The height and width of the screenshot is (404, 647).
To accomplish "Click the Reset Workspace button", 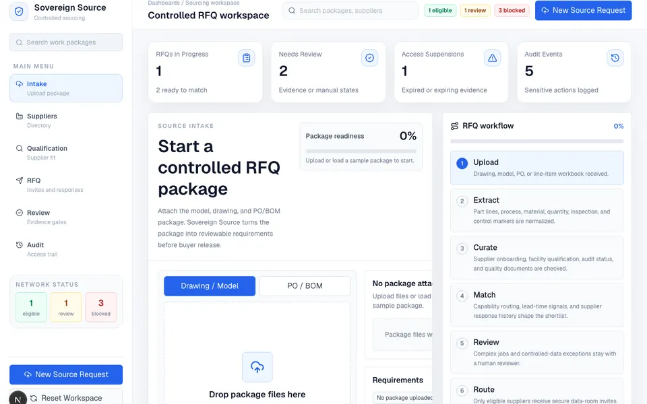I will (x=66, y=397).
